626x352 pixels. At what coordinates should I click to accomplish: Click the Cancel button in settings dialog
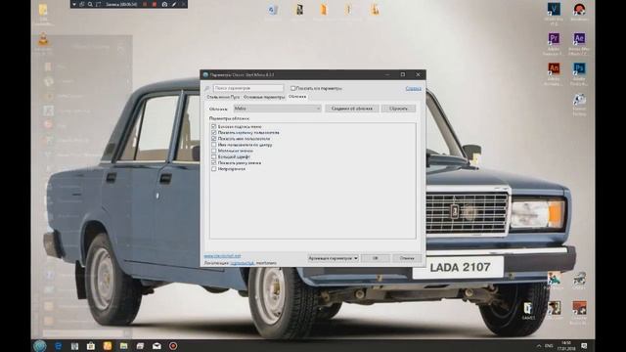(407, 258)
